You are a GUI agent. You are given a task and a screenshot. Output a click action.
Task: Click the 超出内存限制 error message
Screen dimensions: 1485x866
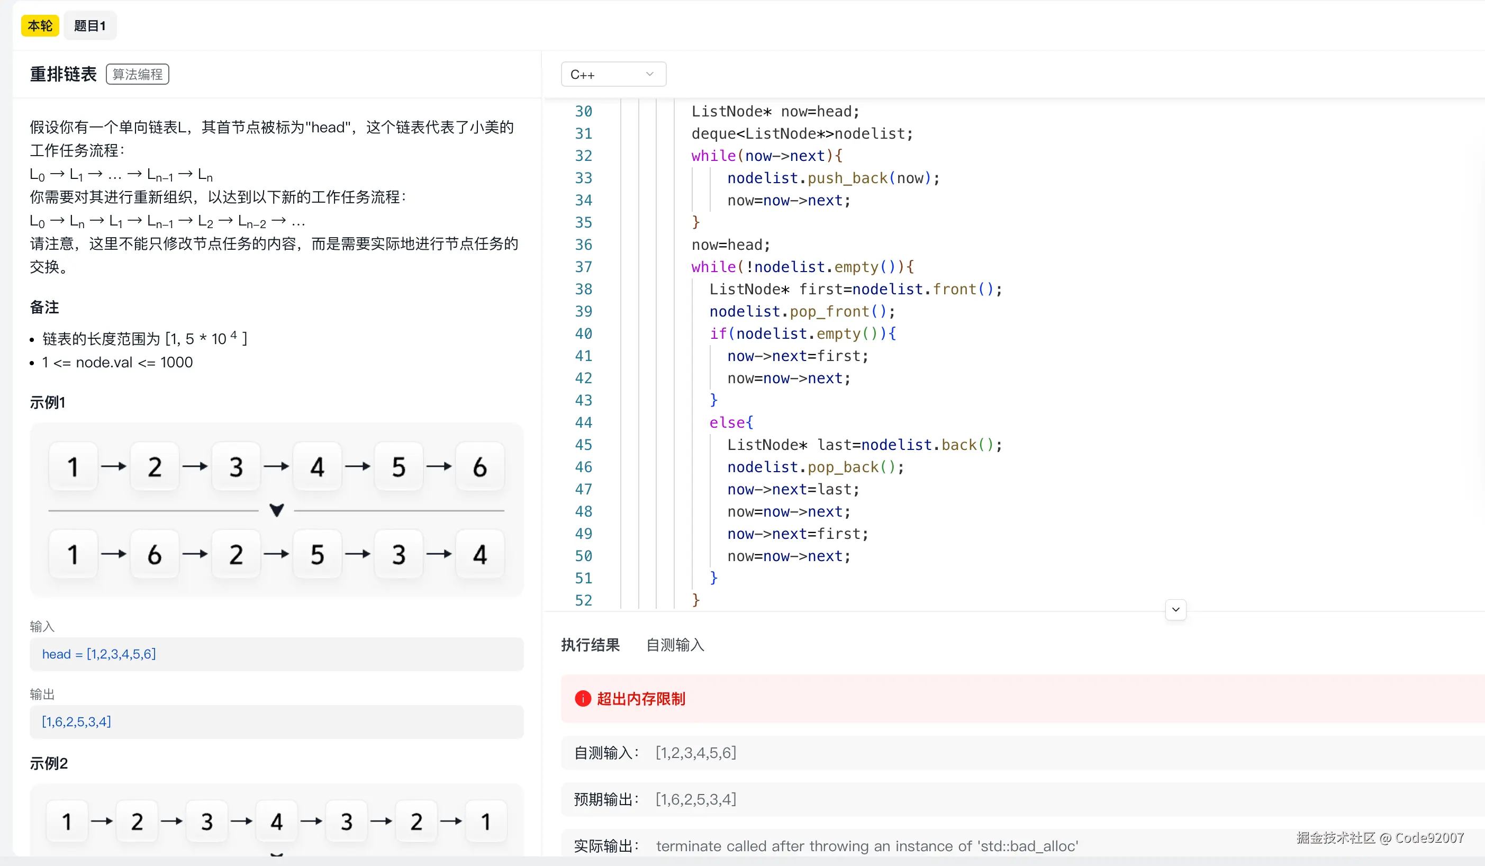(641, 699)
